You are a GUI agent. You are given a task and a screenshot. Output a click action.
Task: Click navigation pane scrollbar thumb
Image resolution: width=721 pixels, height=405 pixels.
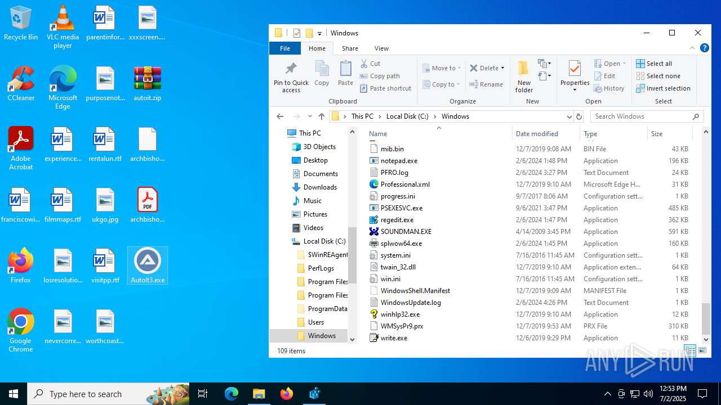tap(353, 255)
